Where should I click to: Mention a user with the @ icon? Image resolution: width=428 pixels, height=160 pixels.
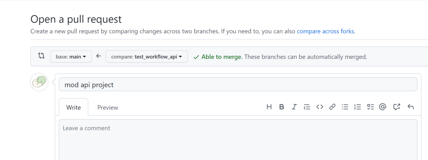(383, 107)
